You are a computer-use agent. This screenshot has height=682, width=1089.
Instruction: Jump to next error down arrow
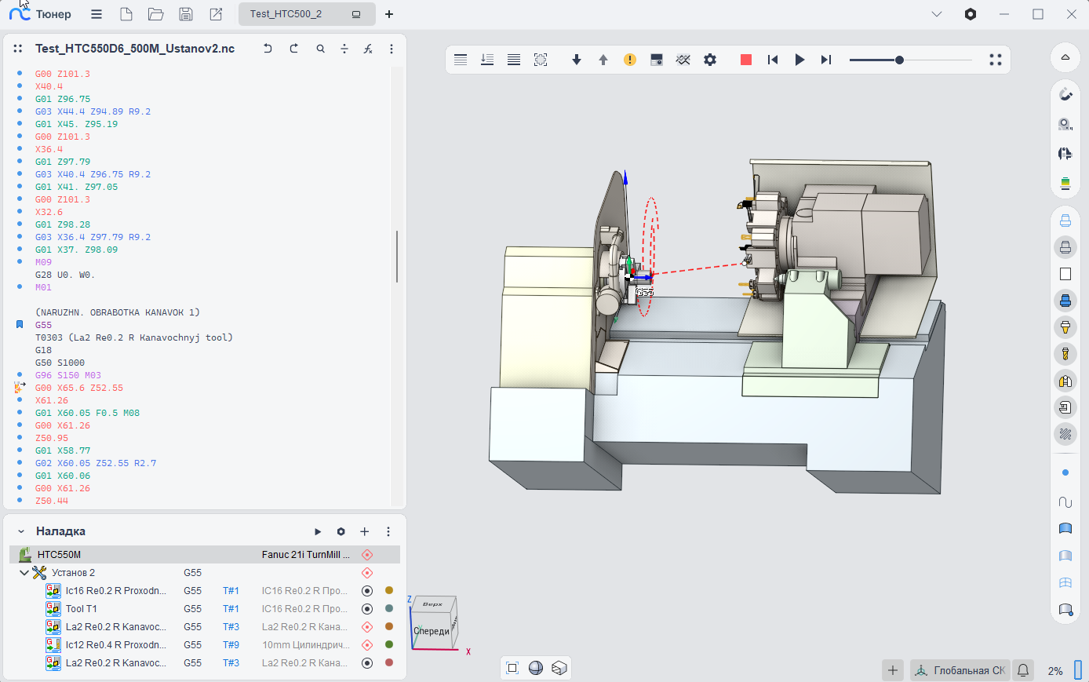point(577,60)
